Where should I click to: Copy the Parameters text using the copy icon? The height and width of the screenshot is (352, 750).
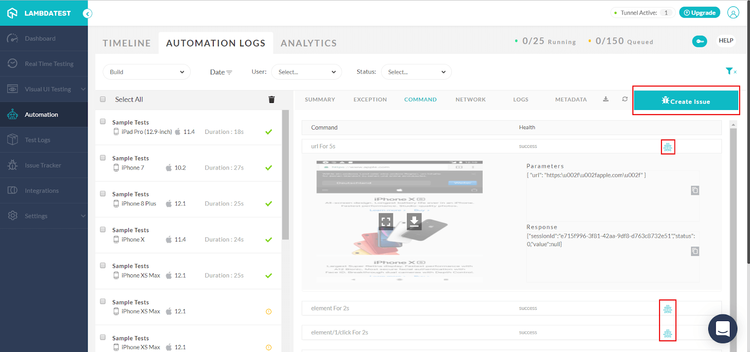click(x=695, y=191)
